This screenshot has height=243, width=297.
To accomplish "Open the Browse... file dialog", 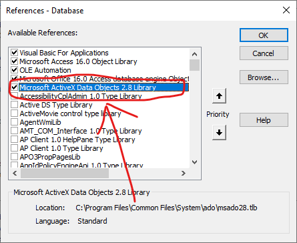I will (x=264, y=77).
